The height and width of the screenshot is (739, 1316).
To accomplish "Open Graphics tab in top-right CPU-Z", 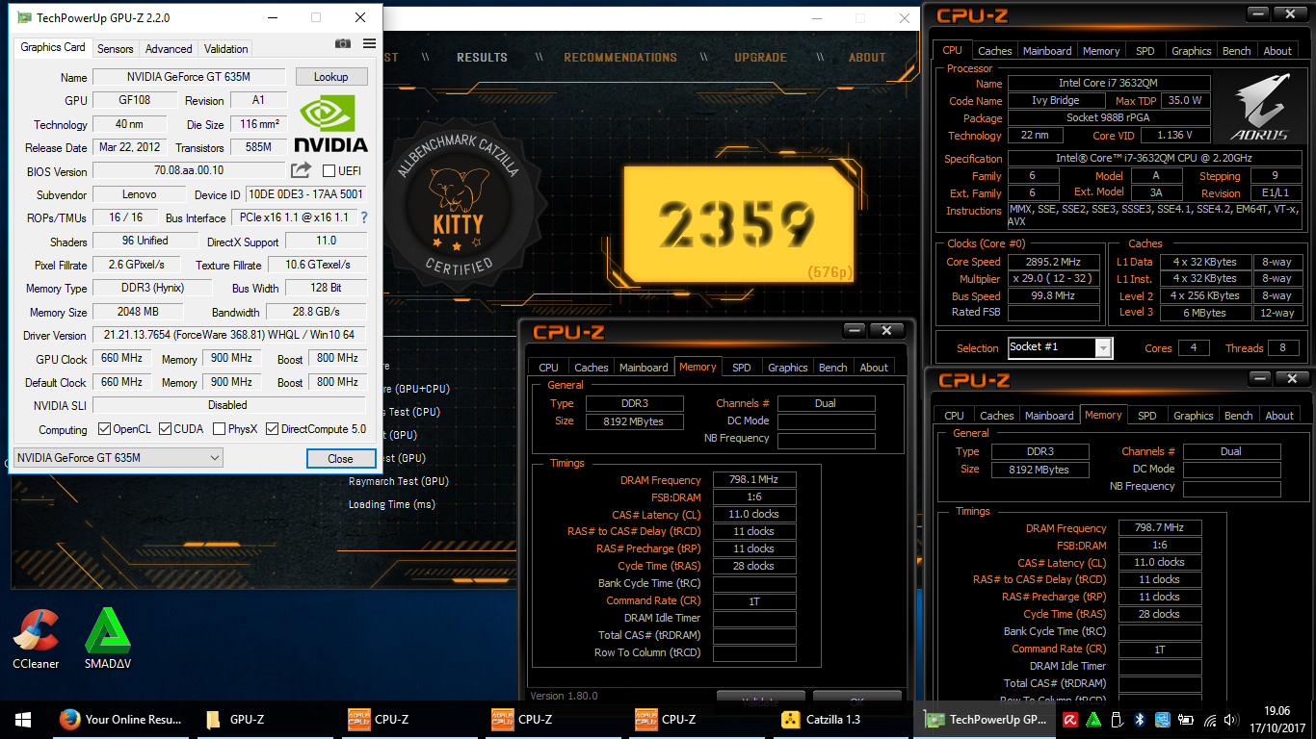I will [x=1192, y=51].
